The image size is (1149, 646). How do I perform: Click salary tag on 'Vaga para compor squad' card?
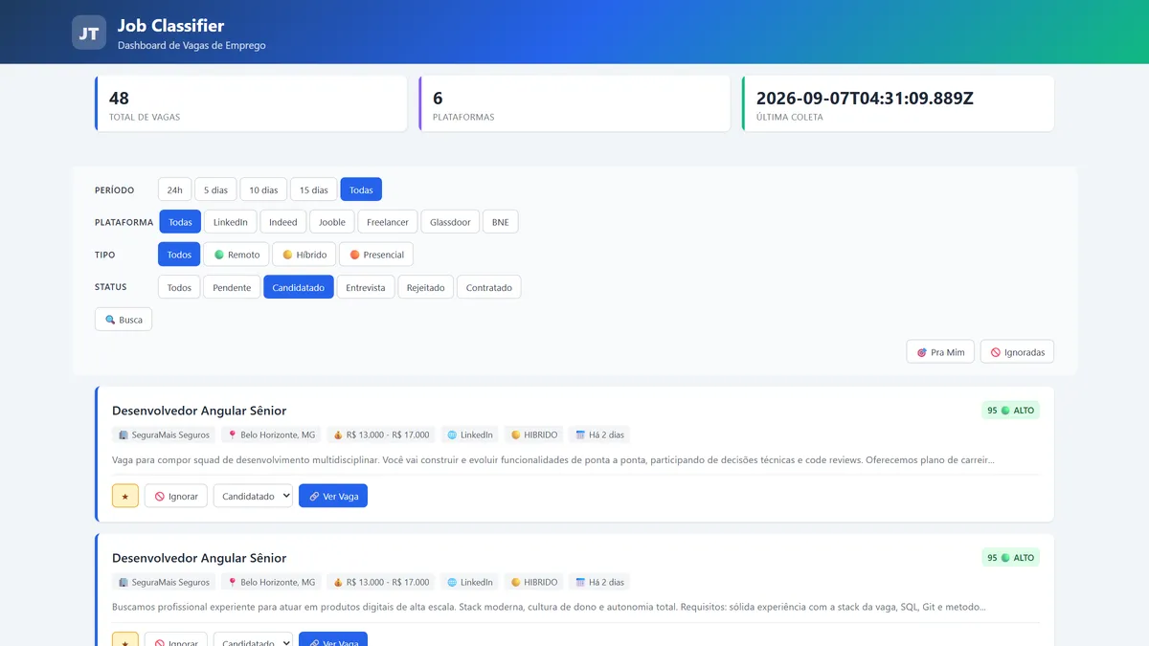(x=381, y=434)
